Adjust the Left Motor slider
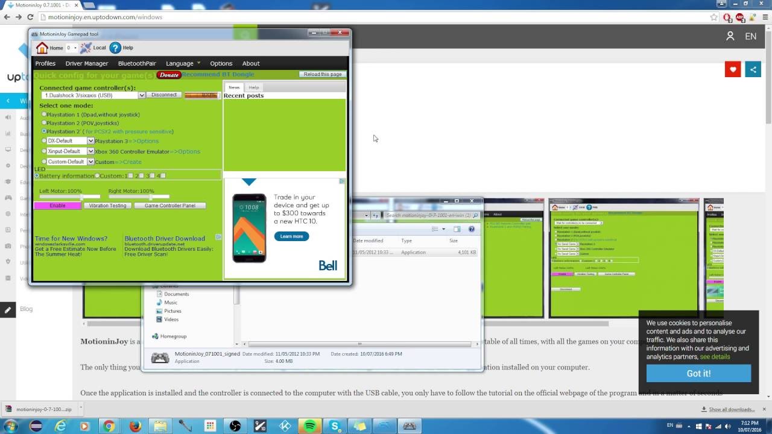The width and height of the screenshot is (772, 434). pos(69,197)
